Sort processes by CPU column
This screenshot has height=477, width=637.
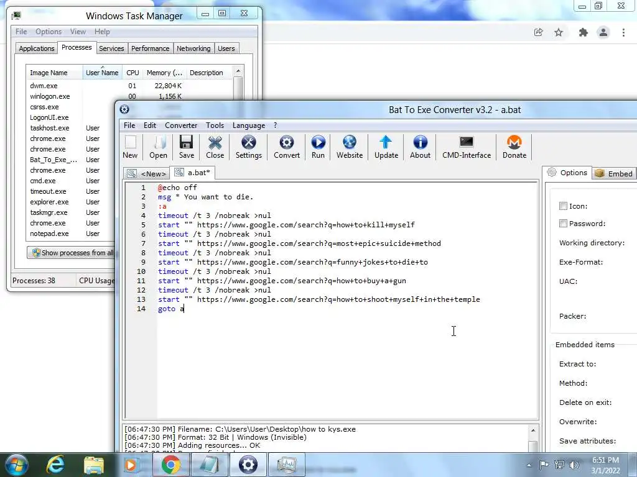pos(133,73)
